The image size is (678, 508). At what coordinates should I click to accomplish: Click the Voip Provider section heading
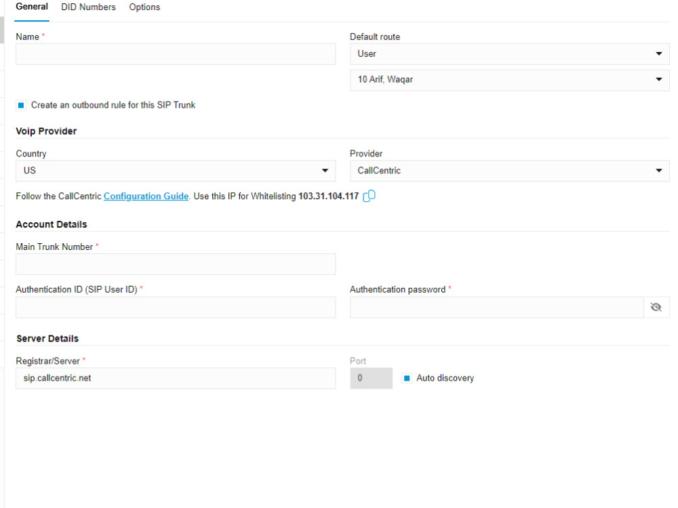pos(46,131)
